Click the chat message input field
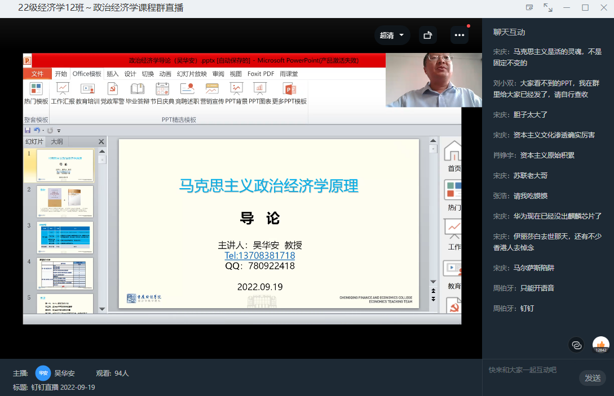Screen dimensions: 614x396 coord(530,370)
